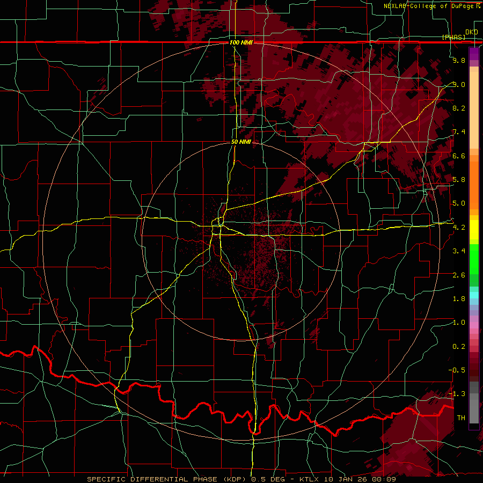
Task: Select the orange swatch on the color bar
Action: coord(474,185)
